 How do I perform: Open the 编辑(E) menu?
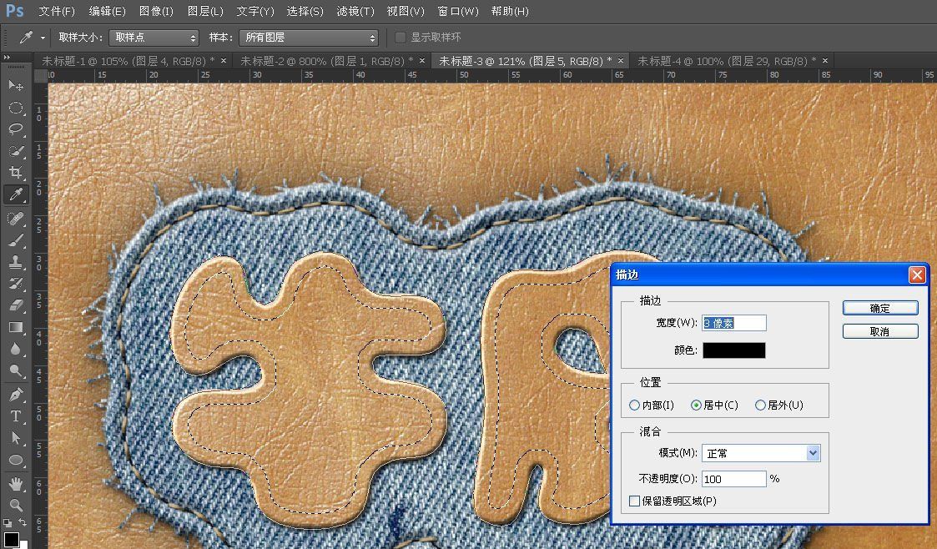[107, 11]
